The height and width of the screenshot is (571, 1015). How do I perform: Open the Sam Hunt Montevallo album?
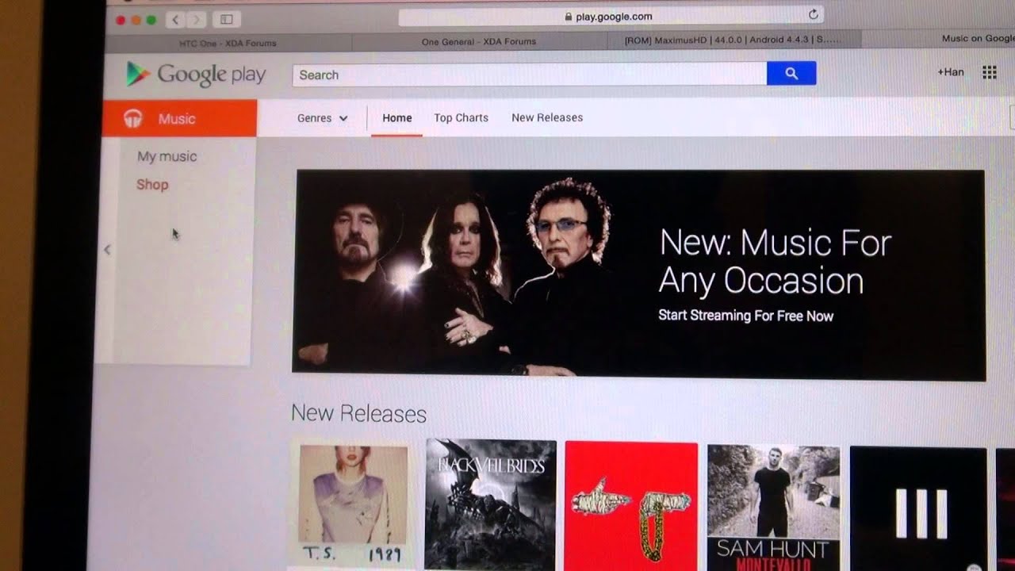[x=773, y=508]
